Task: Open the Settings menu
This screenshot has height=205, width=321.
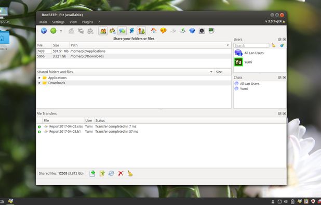Action: click(x=58, y=22)
